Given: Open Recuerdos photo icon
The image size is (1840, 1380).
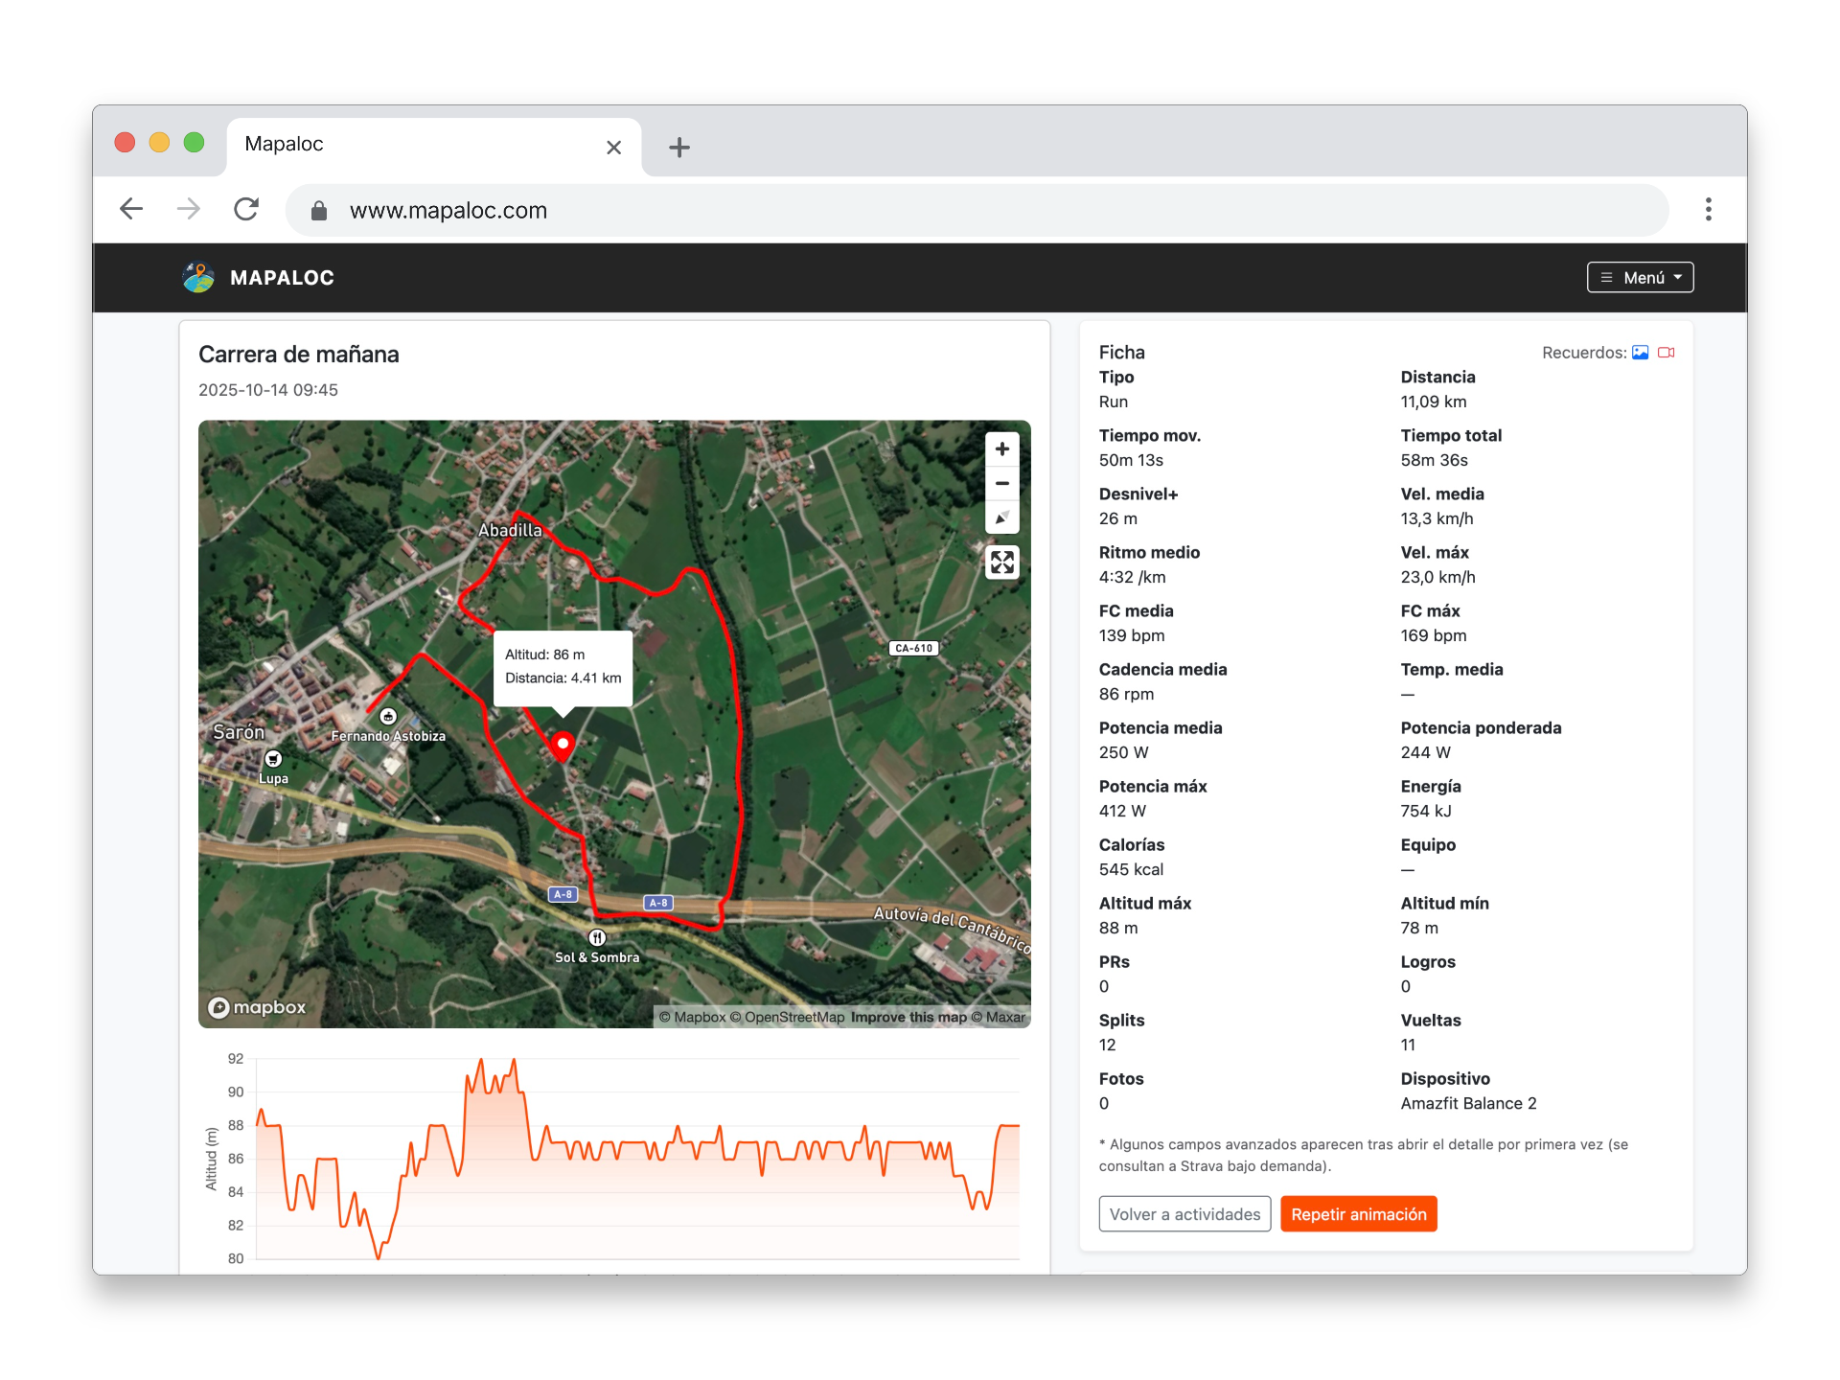Looking at the screenshot, I should (1641, 353).
